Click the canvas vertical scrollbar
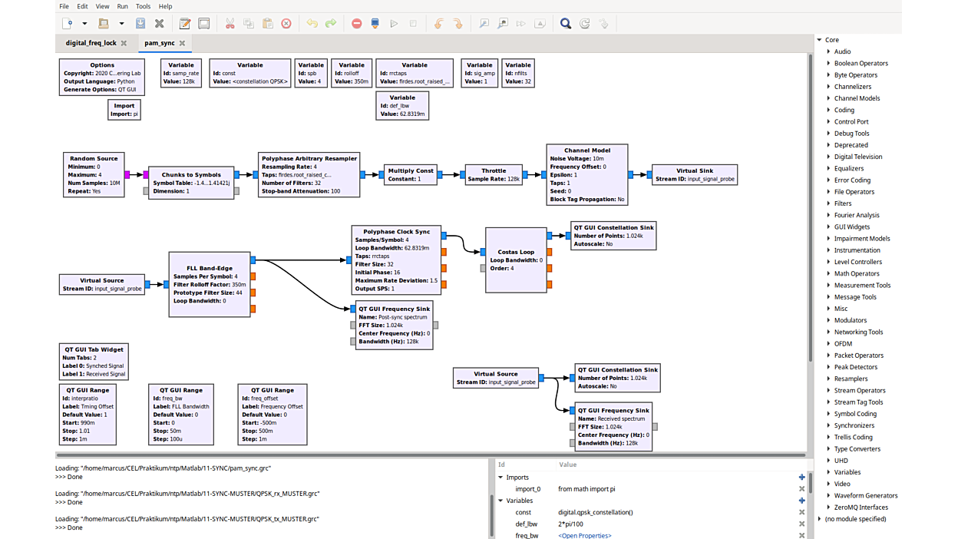Screen dimensions: 958x539 [x=810, y=207]
